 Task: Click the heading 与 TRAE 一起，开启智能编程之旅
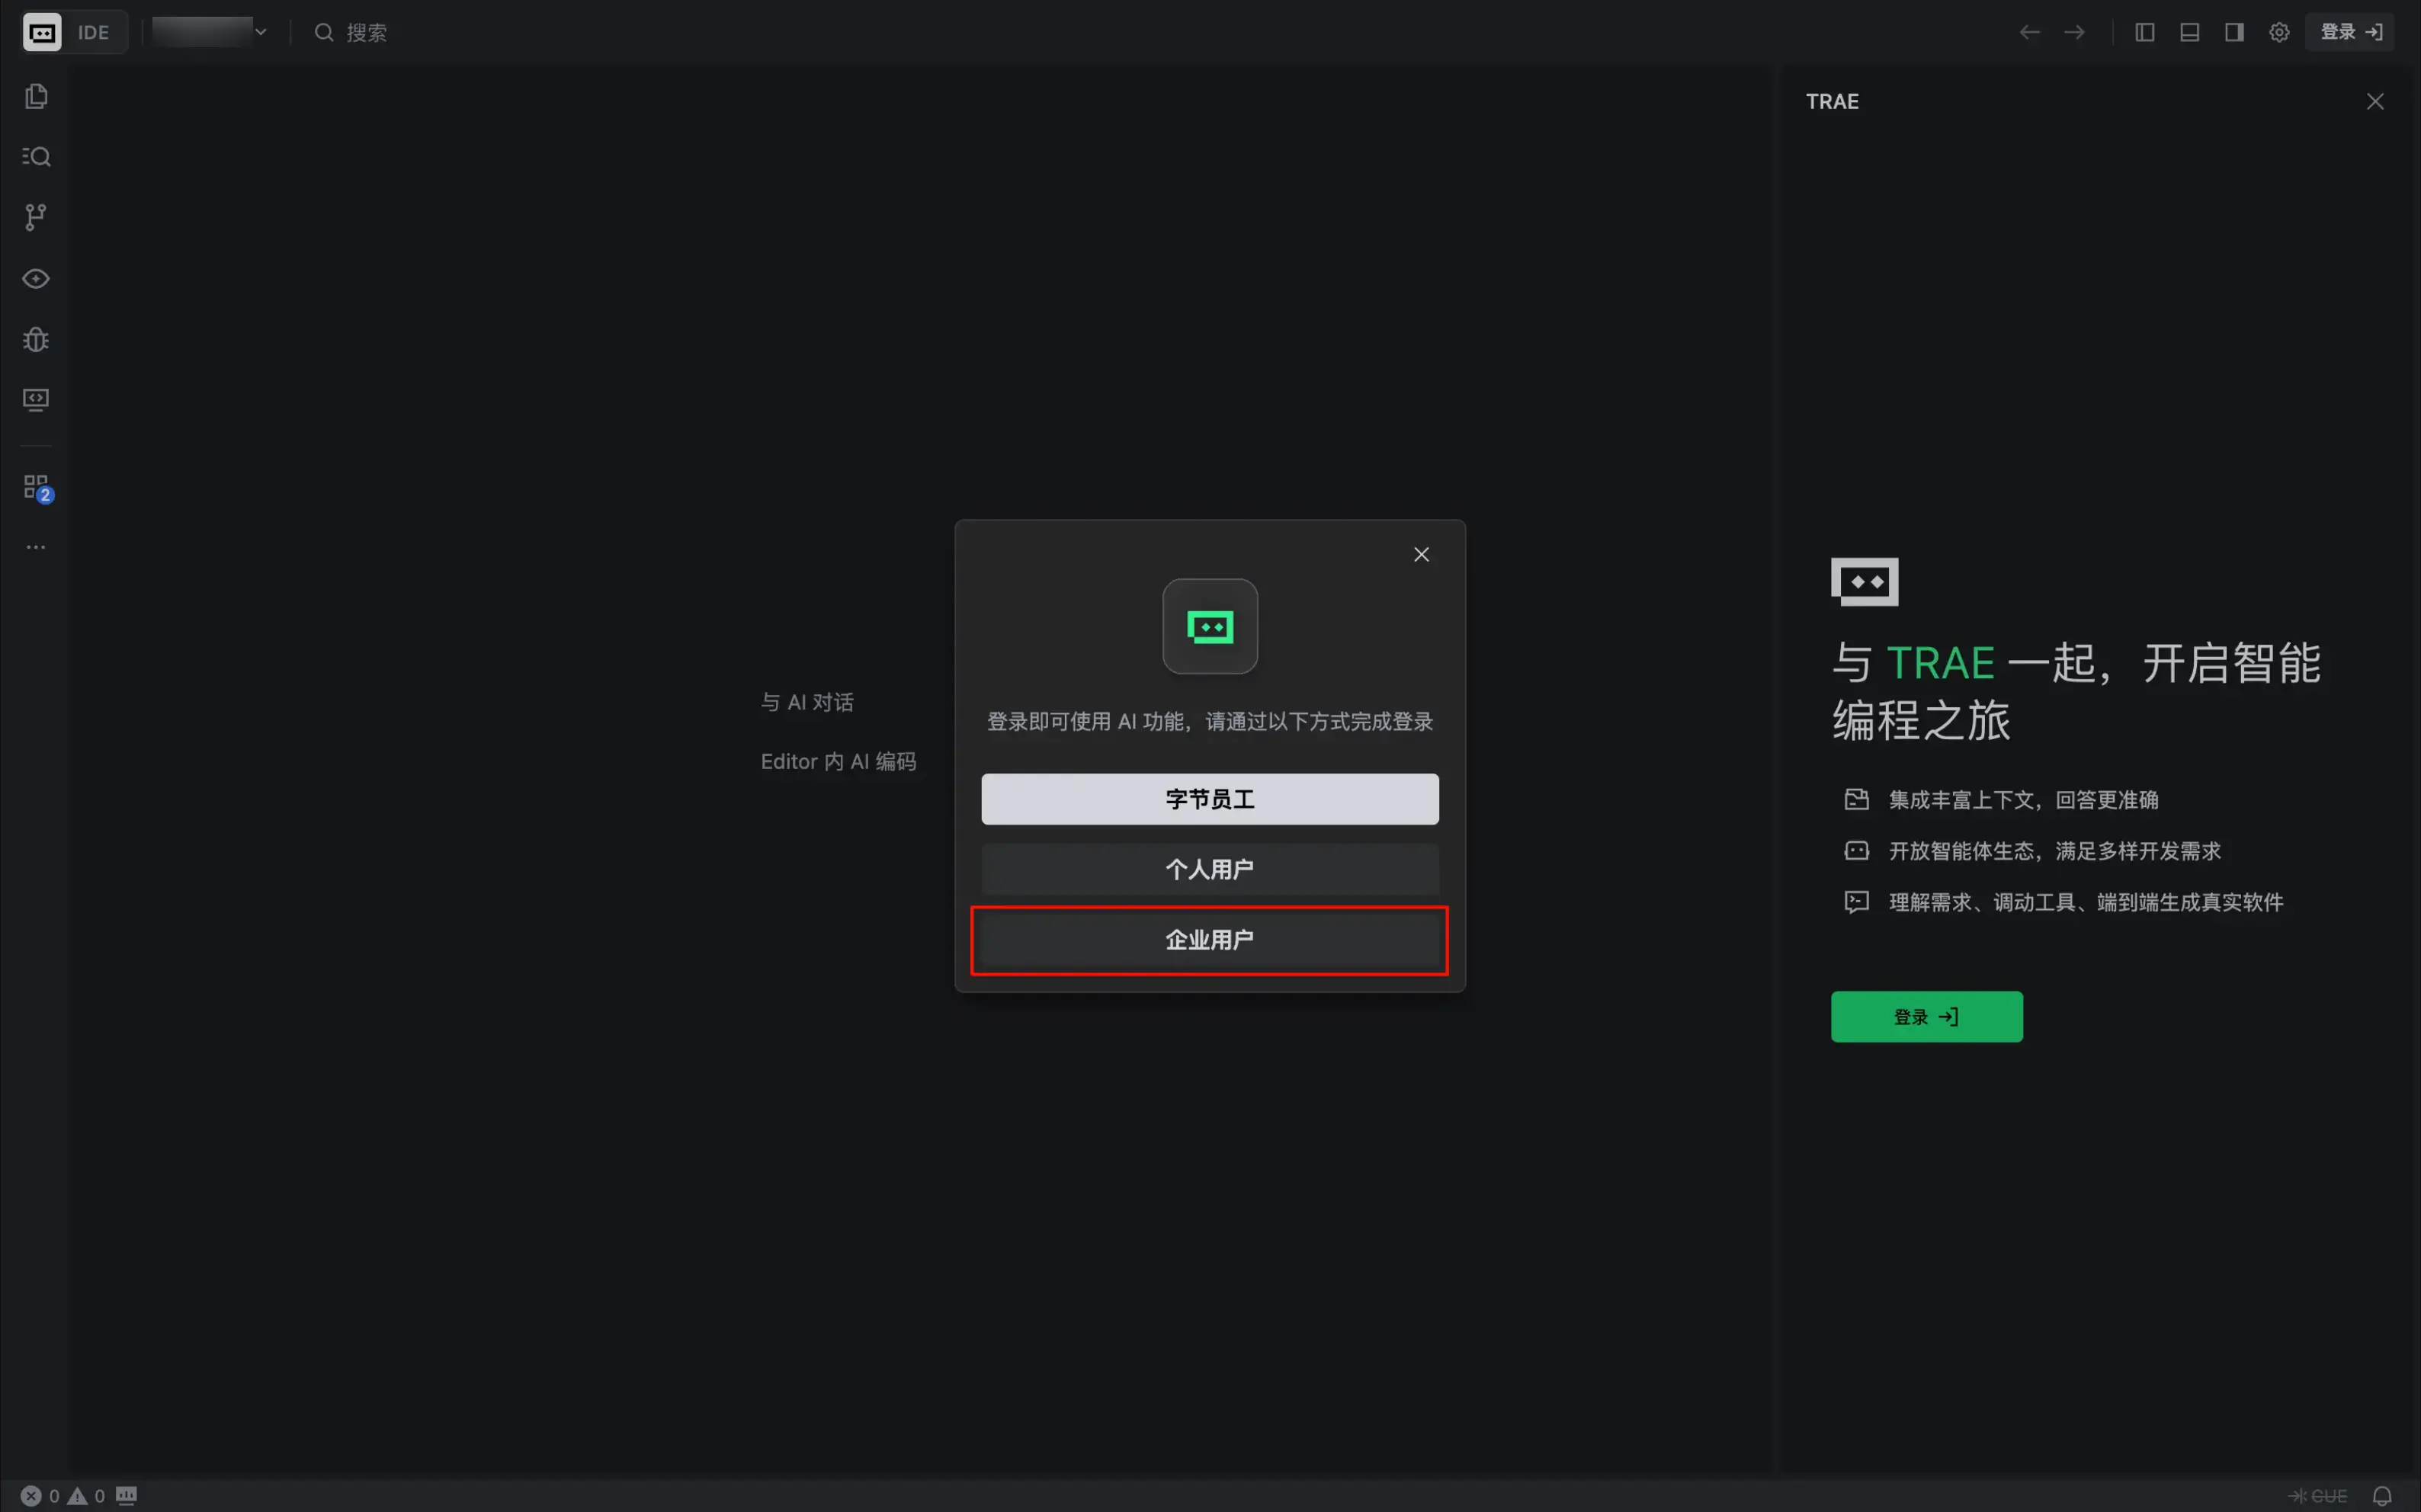click(x=2076, y=691)
